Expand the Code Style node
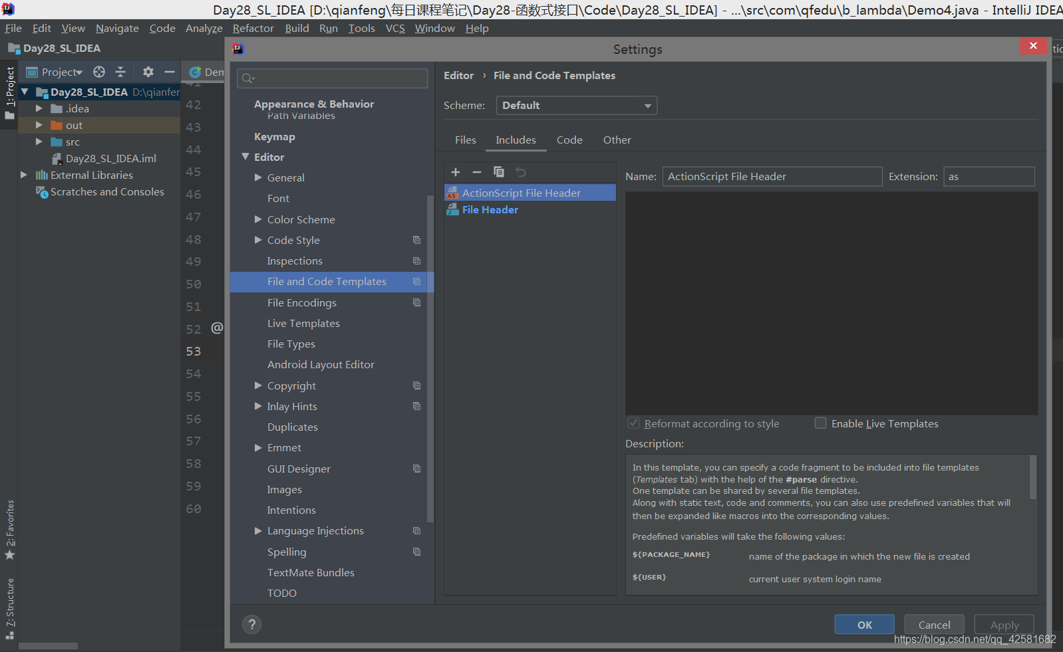 [x=258, y=240]
